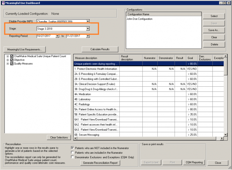This screenshot has height=170, width=232.
Task: Open Meaningful Use Requirements...
Action: click(25, 50)
